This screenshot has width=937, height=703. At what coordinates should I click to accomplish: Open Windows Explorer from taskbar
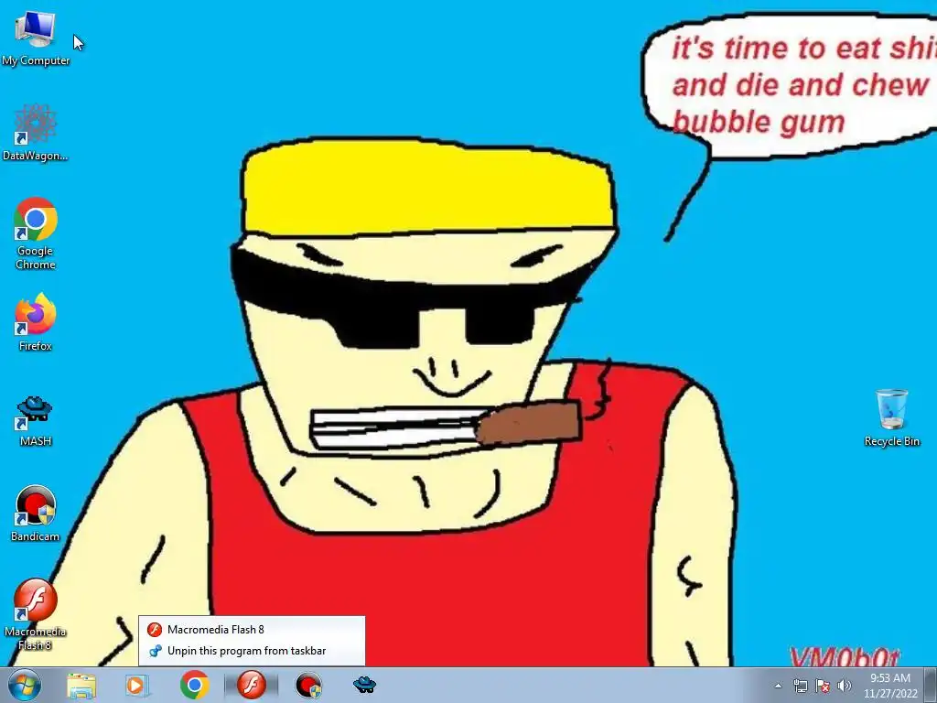[x=81, y=685]
